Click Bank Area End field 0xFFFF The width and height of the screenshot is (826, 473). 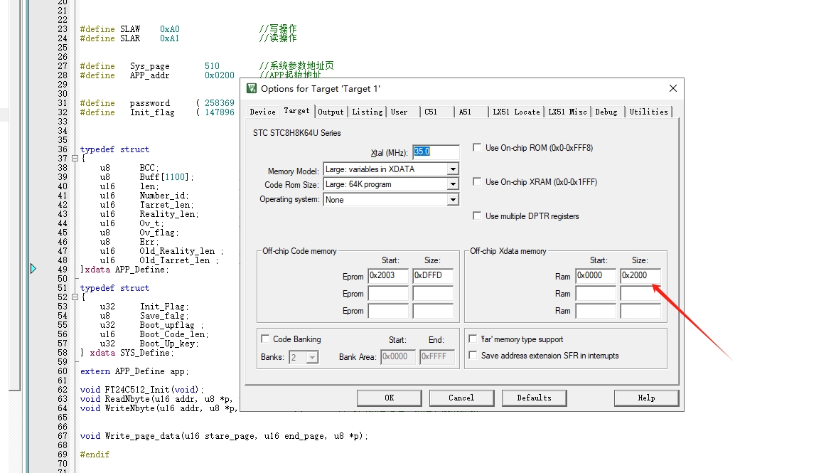click(x=436, y=357)
